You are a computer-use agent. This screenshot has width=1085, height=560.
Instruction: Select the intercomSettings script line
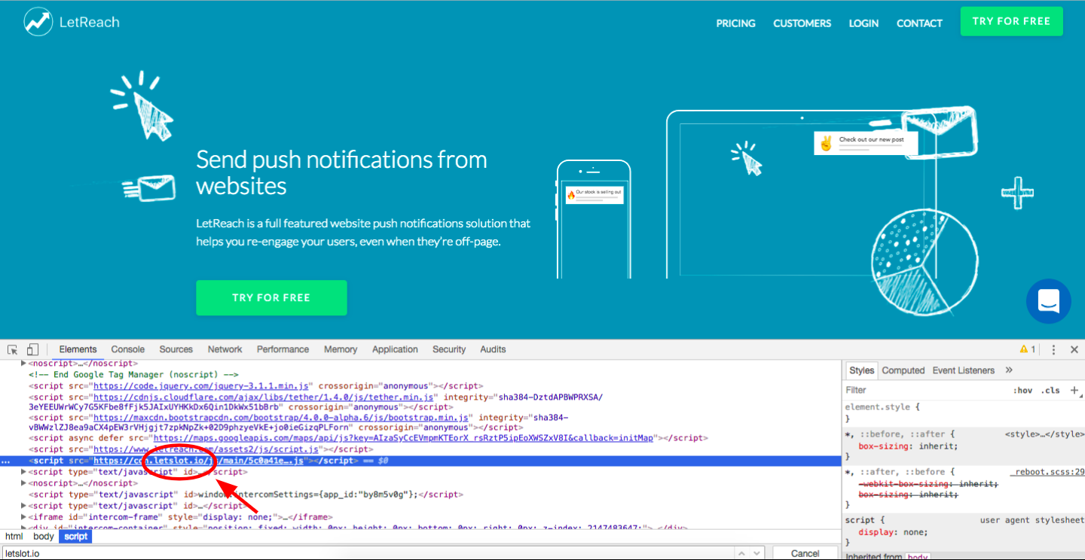click(x=246, y=495)
